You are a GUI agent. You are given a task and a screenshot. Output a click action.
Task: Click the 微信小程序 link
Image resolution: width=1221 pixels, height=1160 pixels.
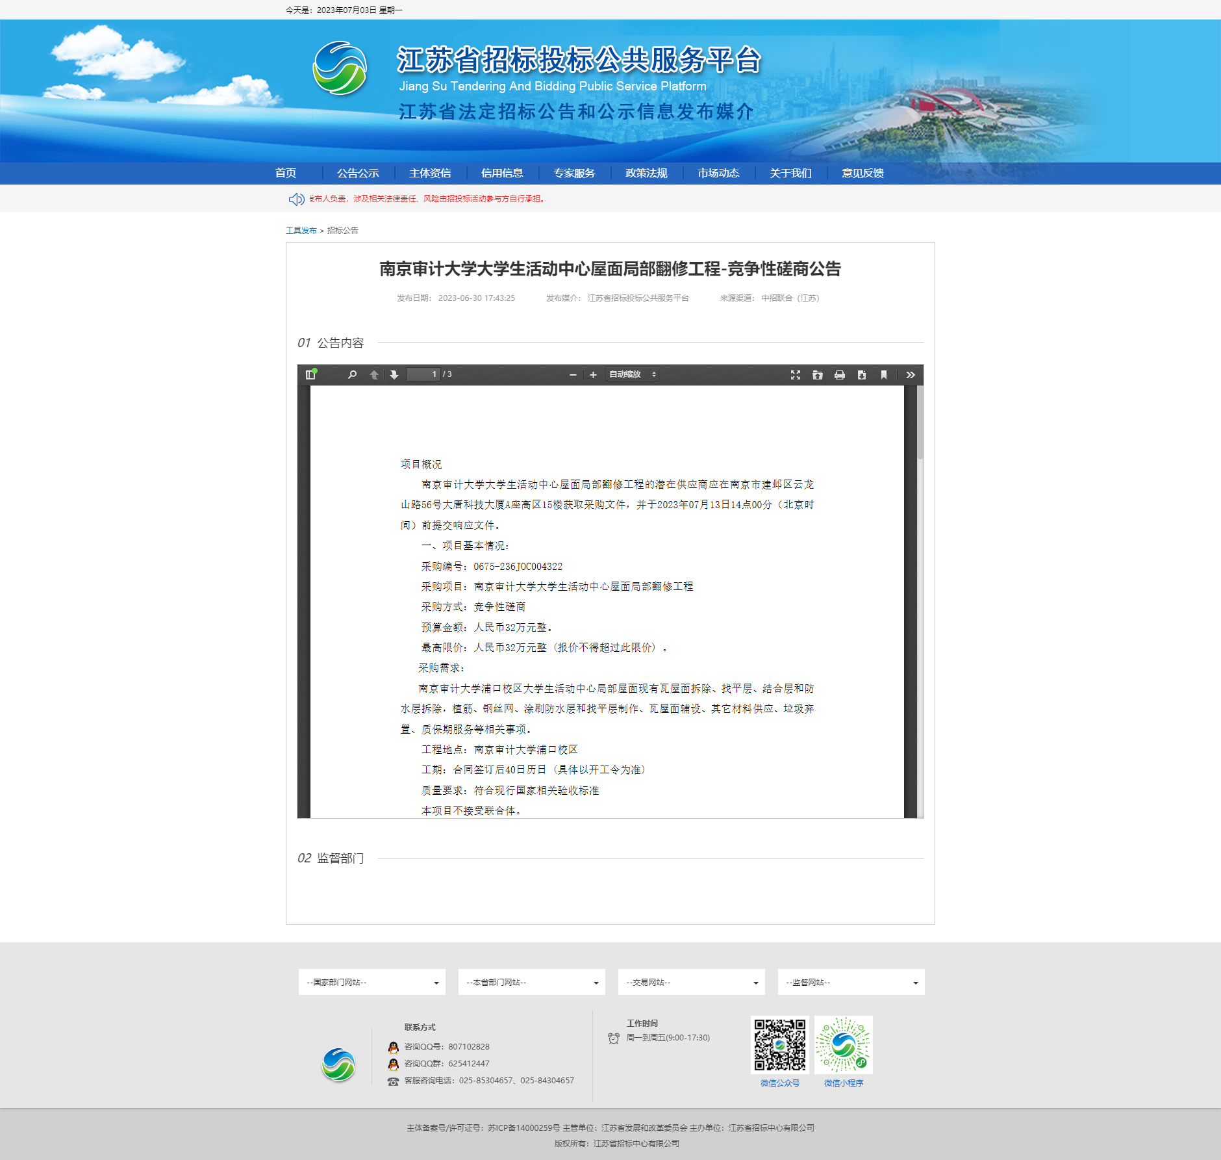pyautogui.click(x=844, y=1083)
